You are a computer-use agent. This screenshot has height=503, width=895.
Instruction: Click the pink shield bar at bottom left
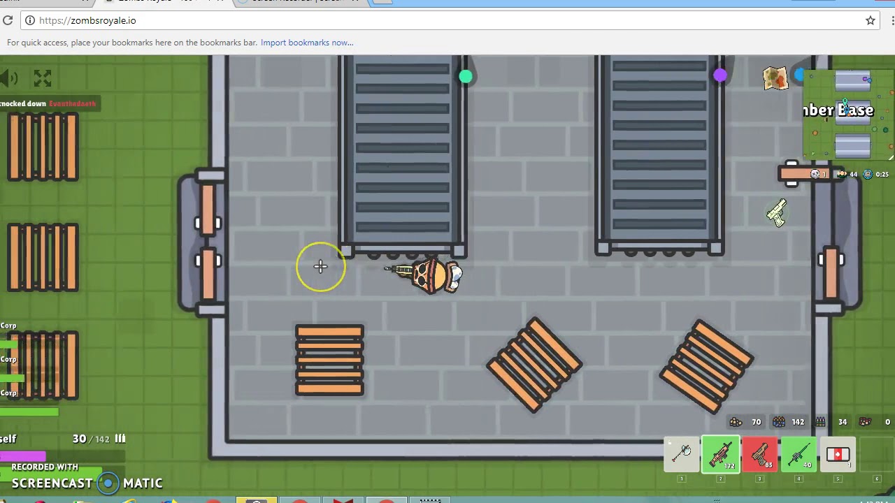[x=23, y=456]
